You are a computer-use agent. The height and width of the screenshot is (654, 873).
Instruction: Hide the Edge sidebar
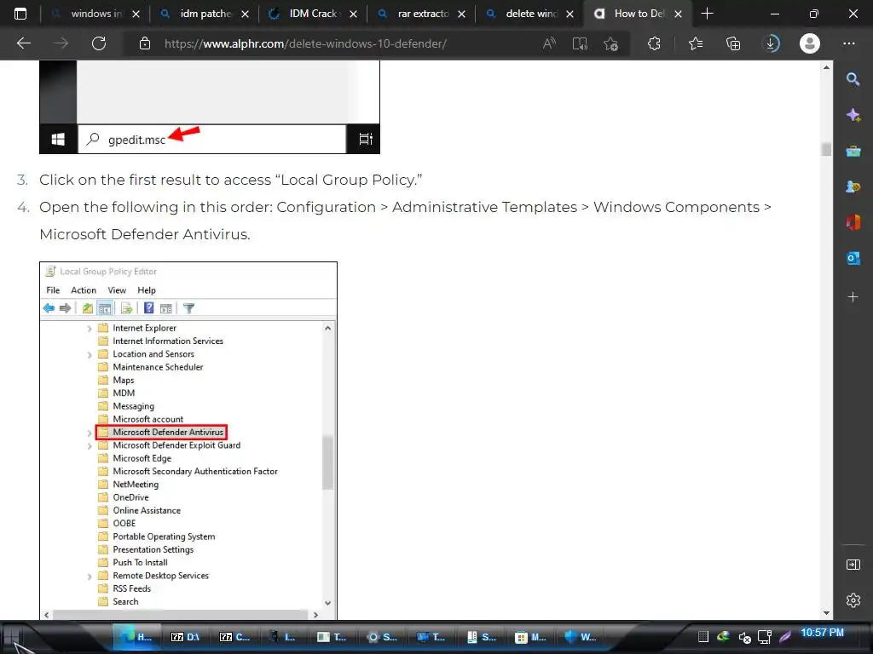[x=853, y=565]
